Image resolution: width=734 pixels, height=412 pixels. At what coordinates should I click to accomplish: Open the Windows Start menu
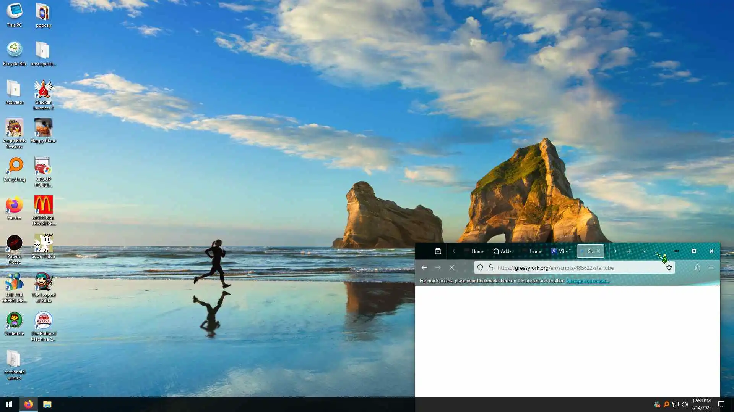[x=9, y=404]
